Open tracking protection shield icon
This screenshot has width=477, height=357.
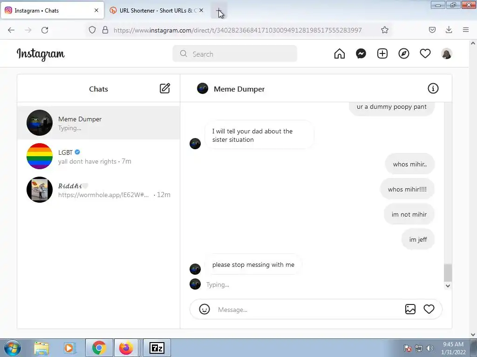tap(92, 30)
